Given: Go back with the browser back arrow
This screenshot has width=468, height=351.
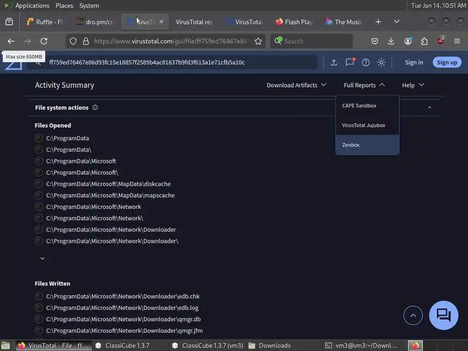Looking at the screenshot, I should (11, 41).
